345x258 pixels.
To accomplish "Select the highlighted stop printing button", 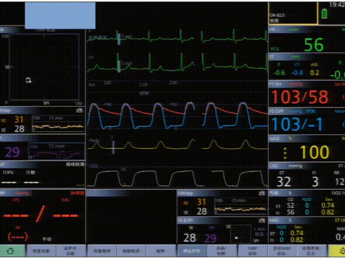I will click(x=191, y=250).
